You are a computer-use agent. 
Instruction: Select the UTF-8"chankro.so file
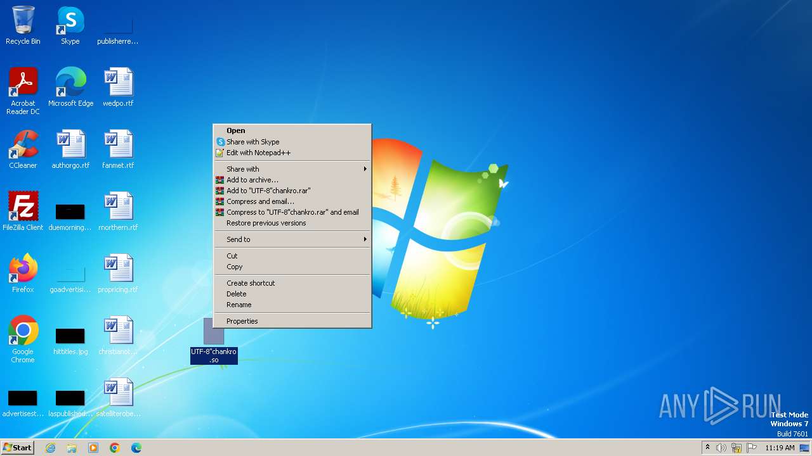(x=214, y=341)
